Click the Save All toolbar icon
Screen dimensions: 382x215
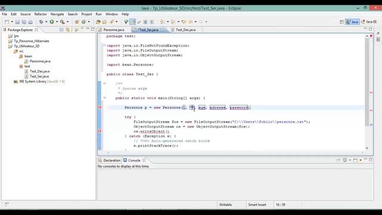pyautogui.click(x=24, y=22)
